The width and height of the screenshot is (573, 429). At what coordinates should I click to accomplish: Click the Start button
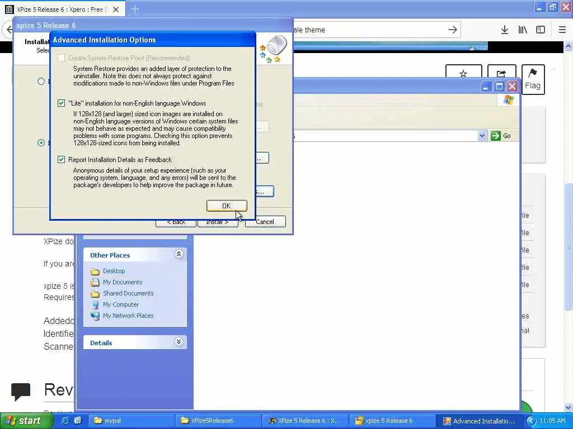tap(27, 421)
